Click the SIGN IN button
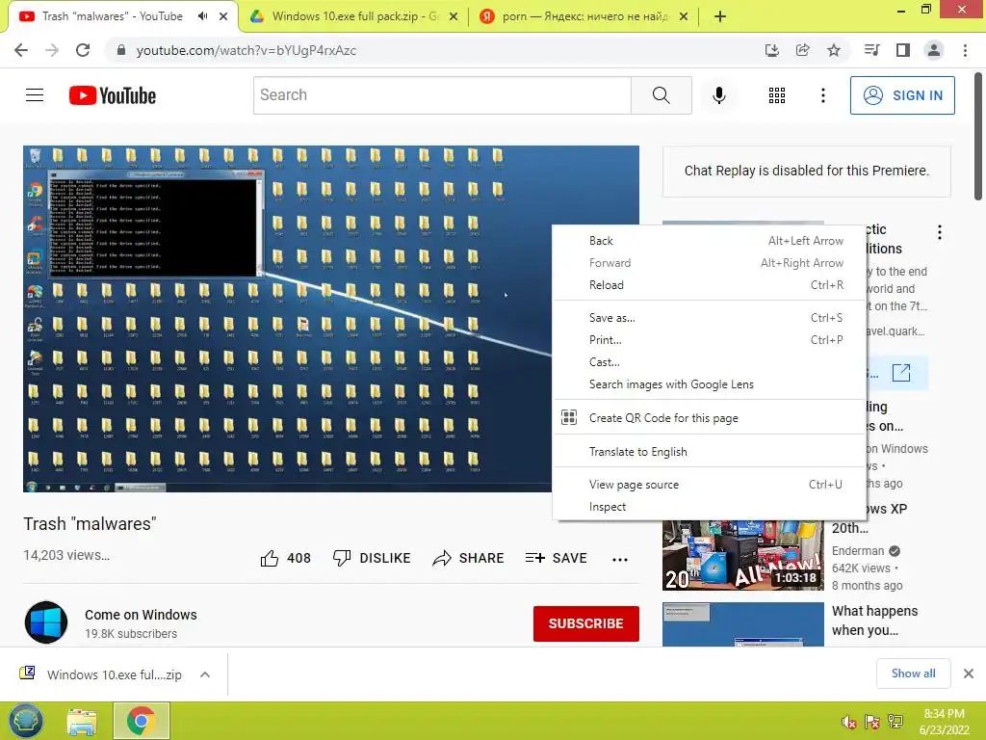 (902, 95)
